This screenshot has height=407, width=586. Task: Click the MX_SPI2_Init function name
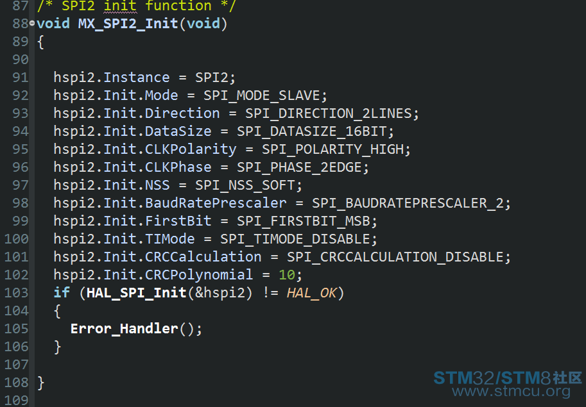point(128,24)
